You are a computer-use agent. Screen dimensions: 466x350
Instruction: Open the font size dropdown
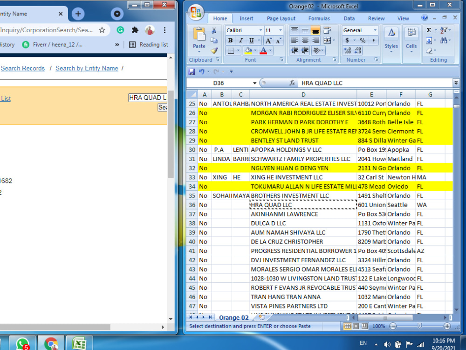click(280, 30)
